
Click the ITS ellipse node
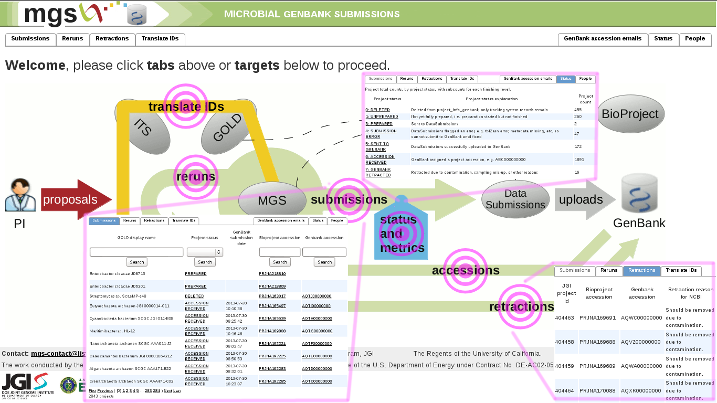coord(143,128)
